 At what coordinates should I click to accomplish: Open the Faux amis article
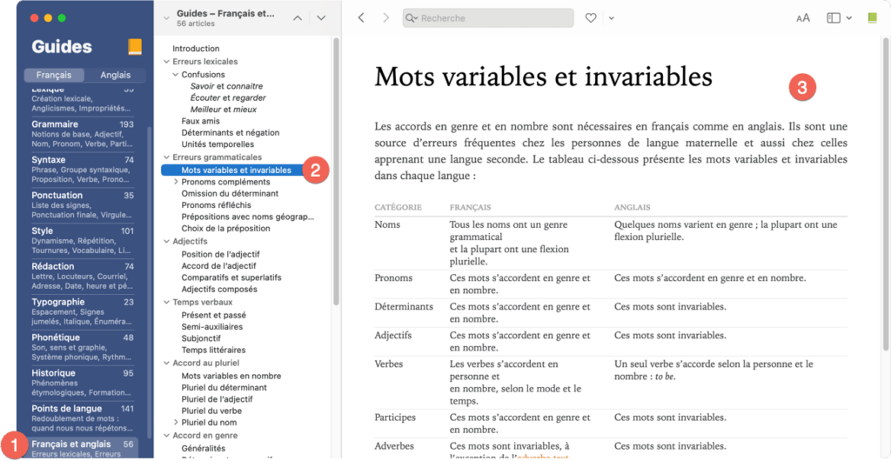(x=201, y=121)
